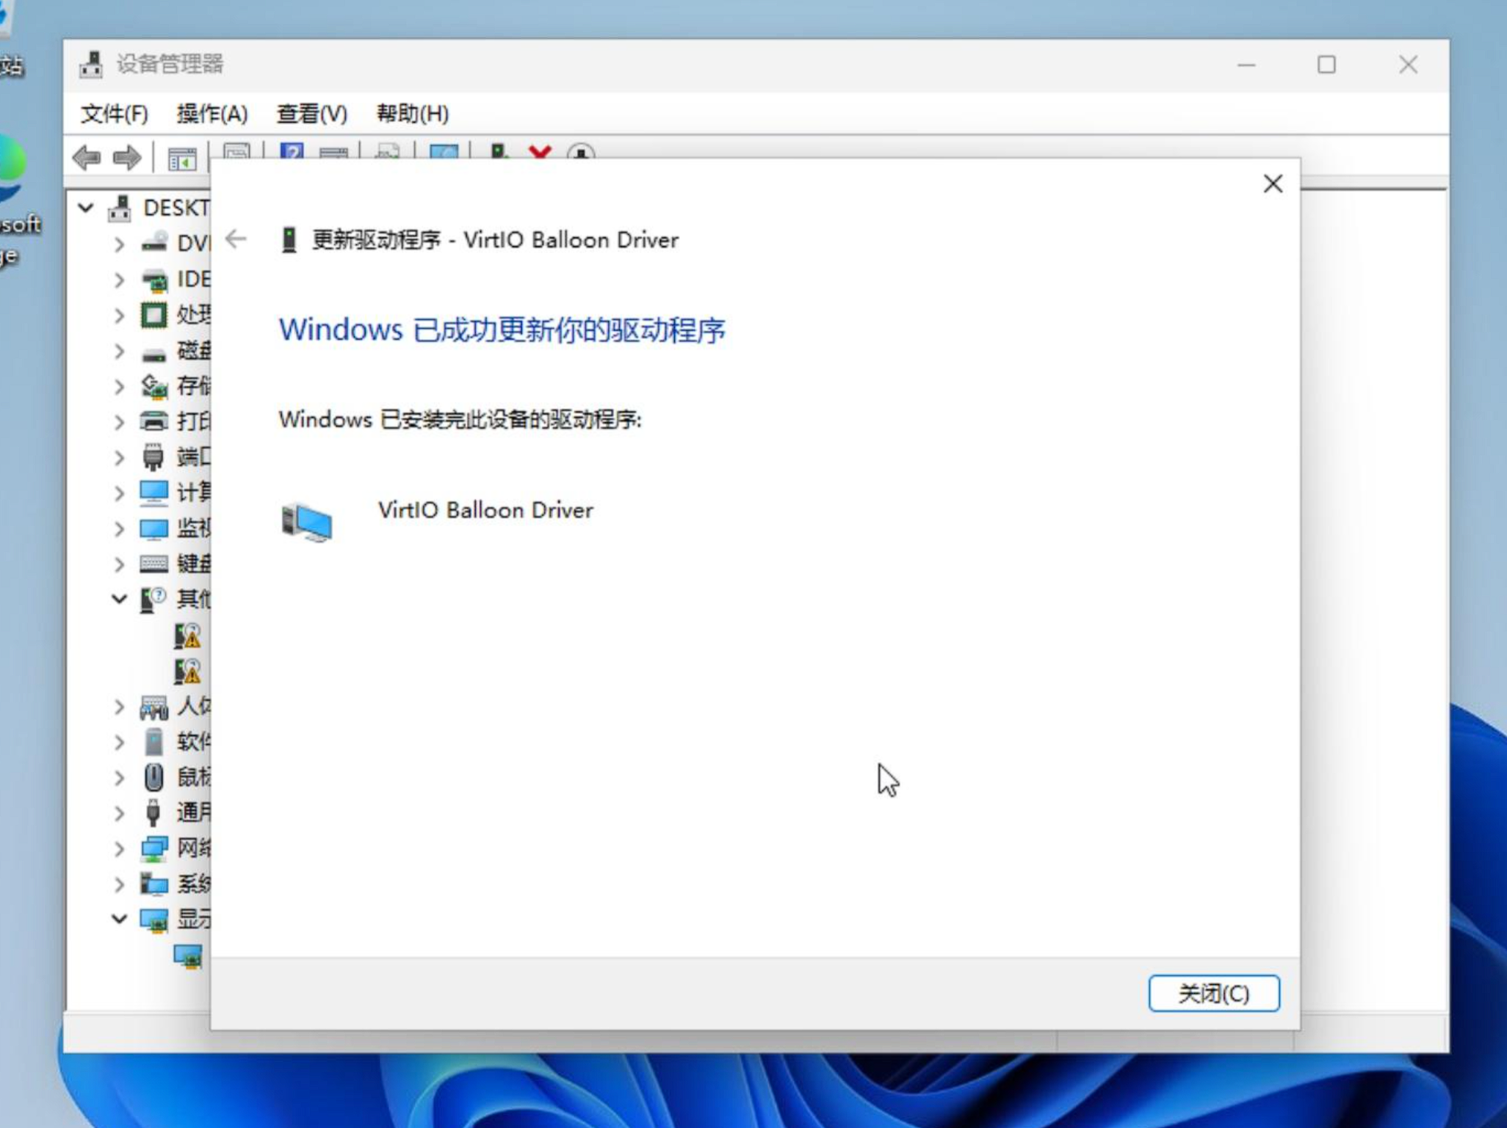Expand the network adapters tree node

(x=119, y=848)
